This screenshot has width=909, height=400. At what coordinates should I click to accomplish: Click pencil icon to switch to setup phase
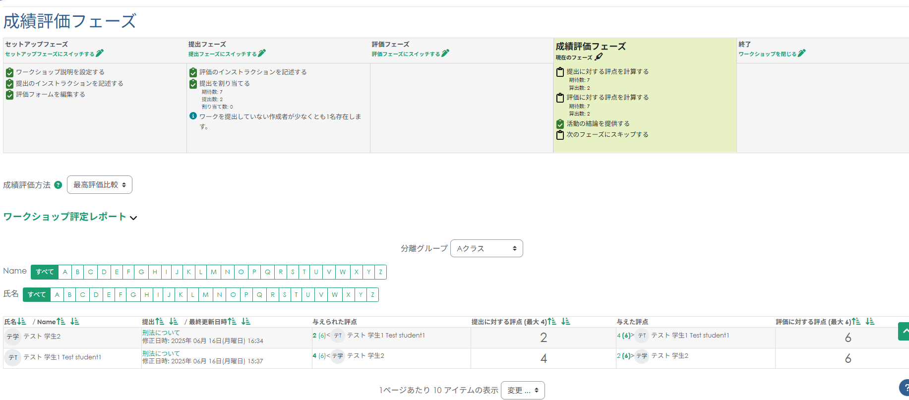[x=100, y=53]
